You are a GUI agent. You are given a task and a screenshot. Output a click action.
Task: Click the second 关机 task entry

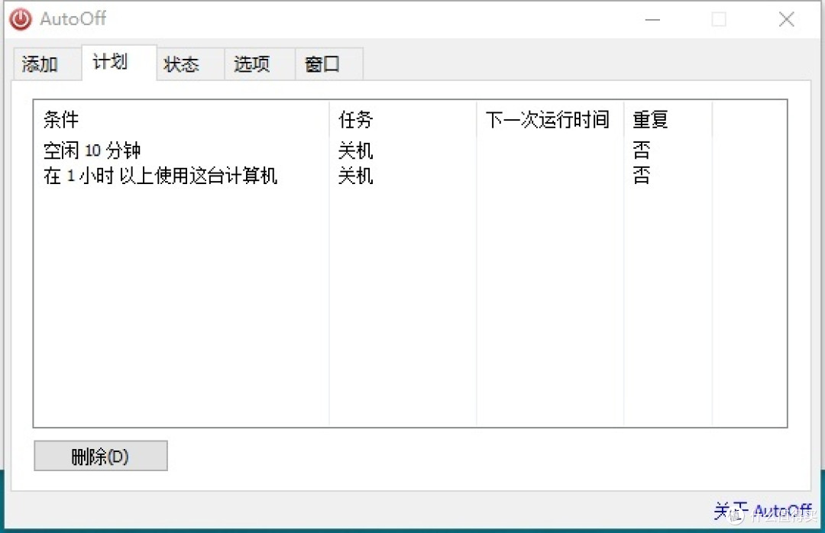tap(355, 176)
